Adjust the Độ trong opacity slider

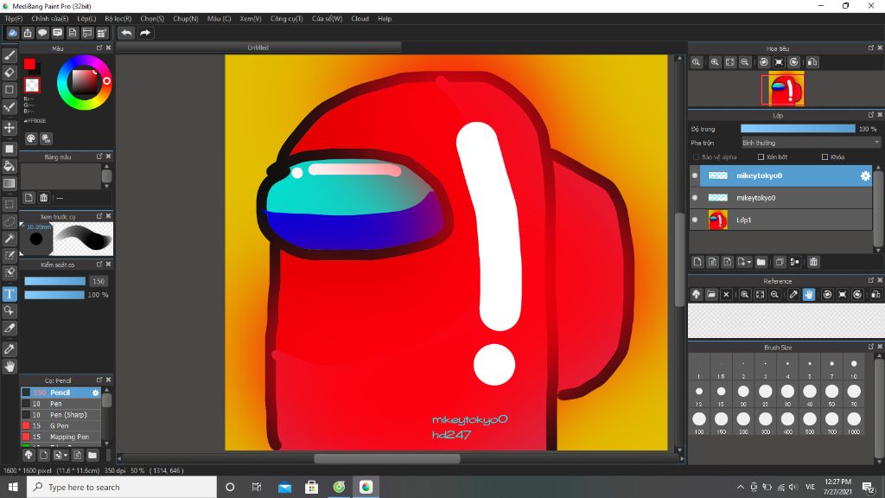(x=798, y=129)
